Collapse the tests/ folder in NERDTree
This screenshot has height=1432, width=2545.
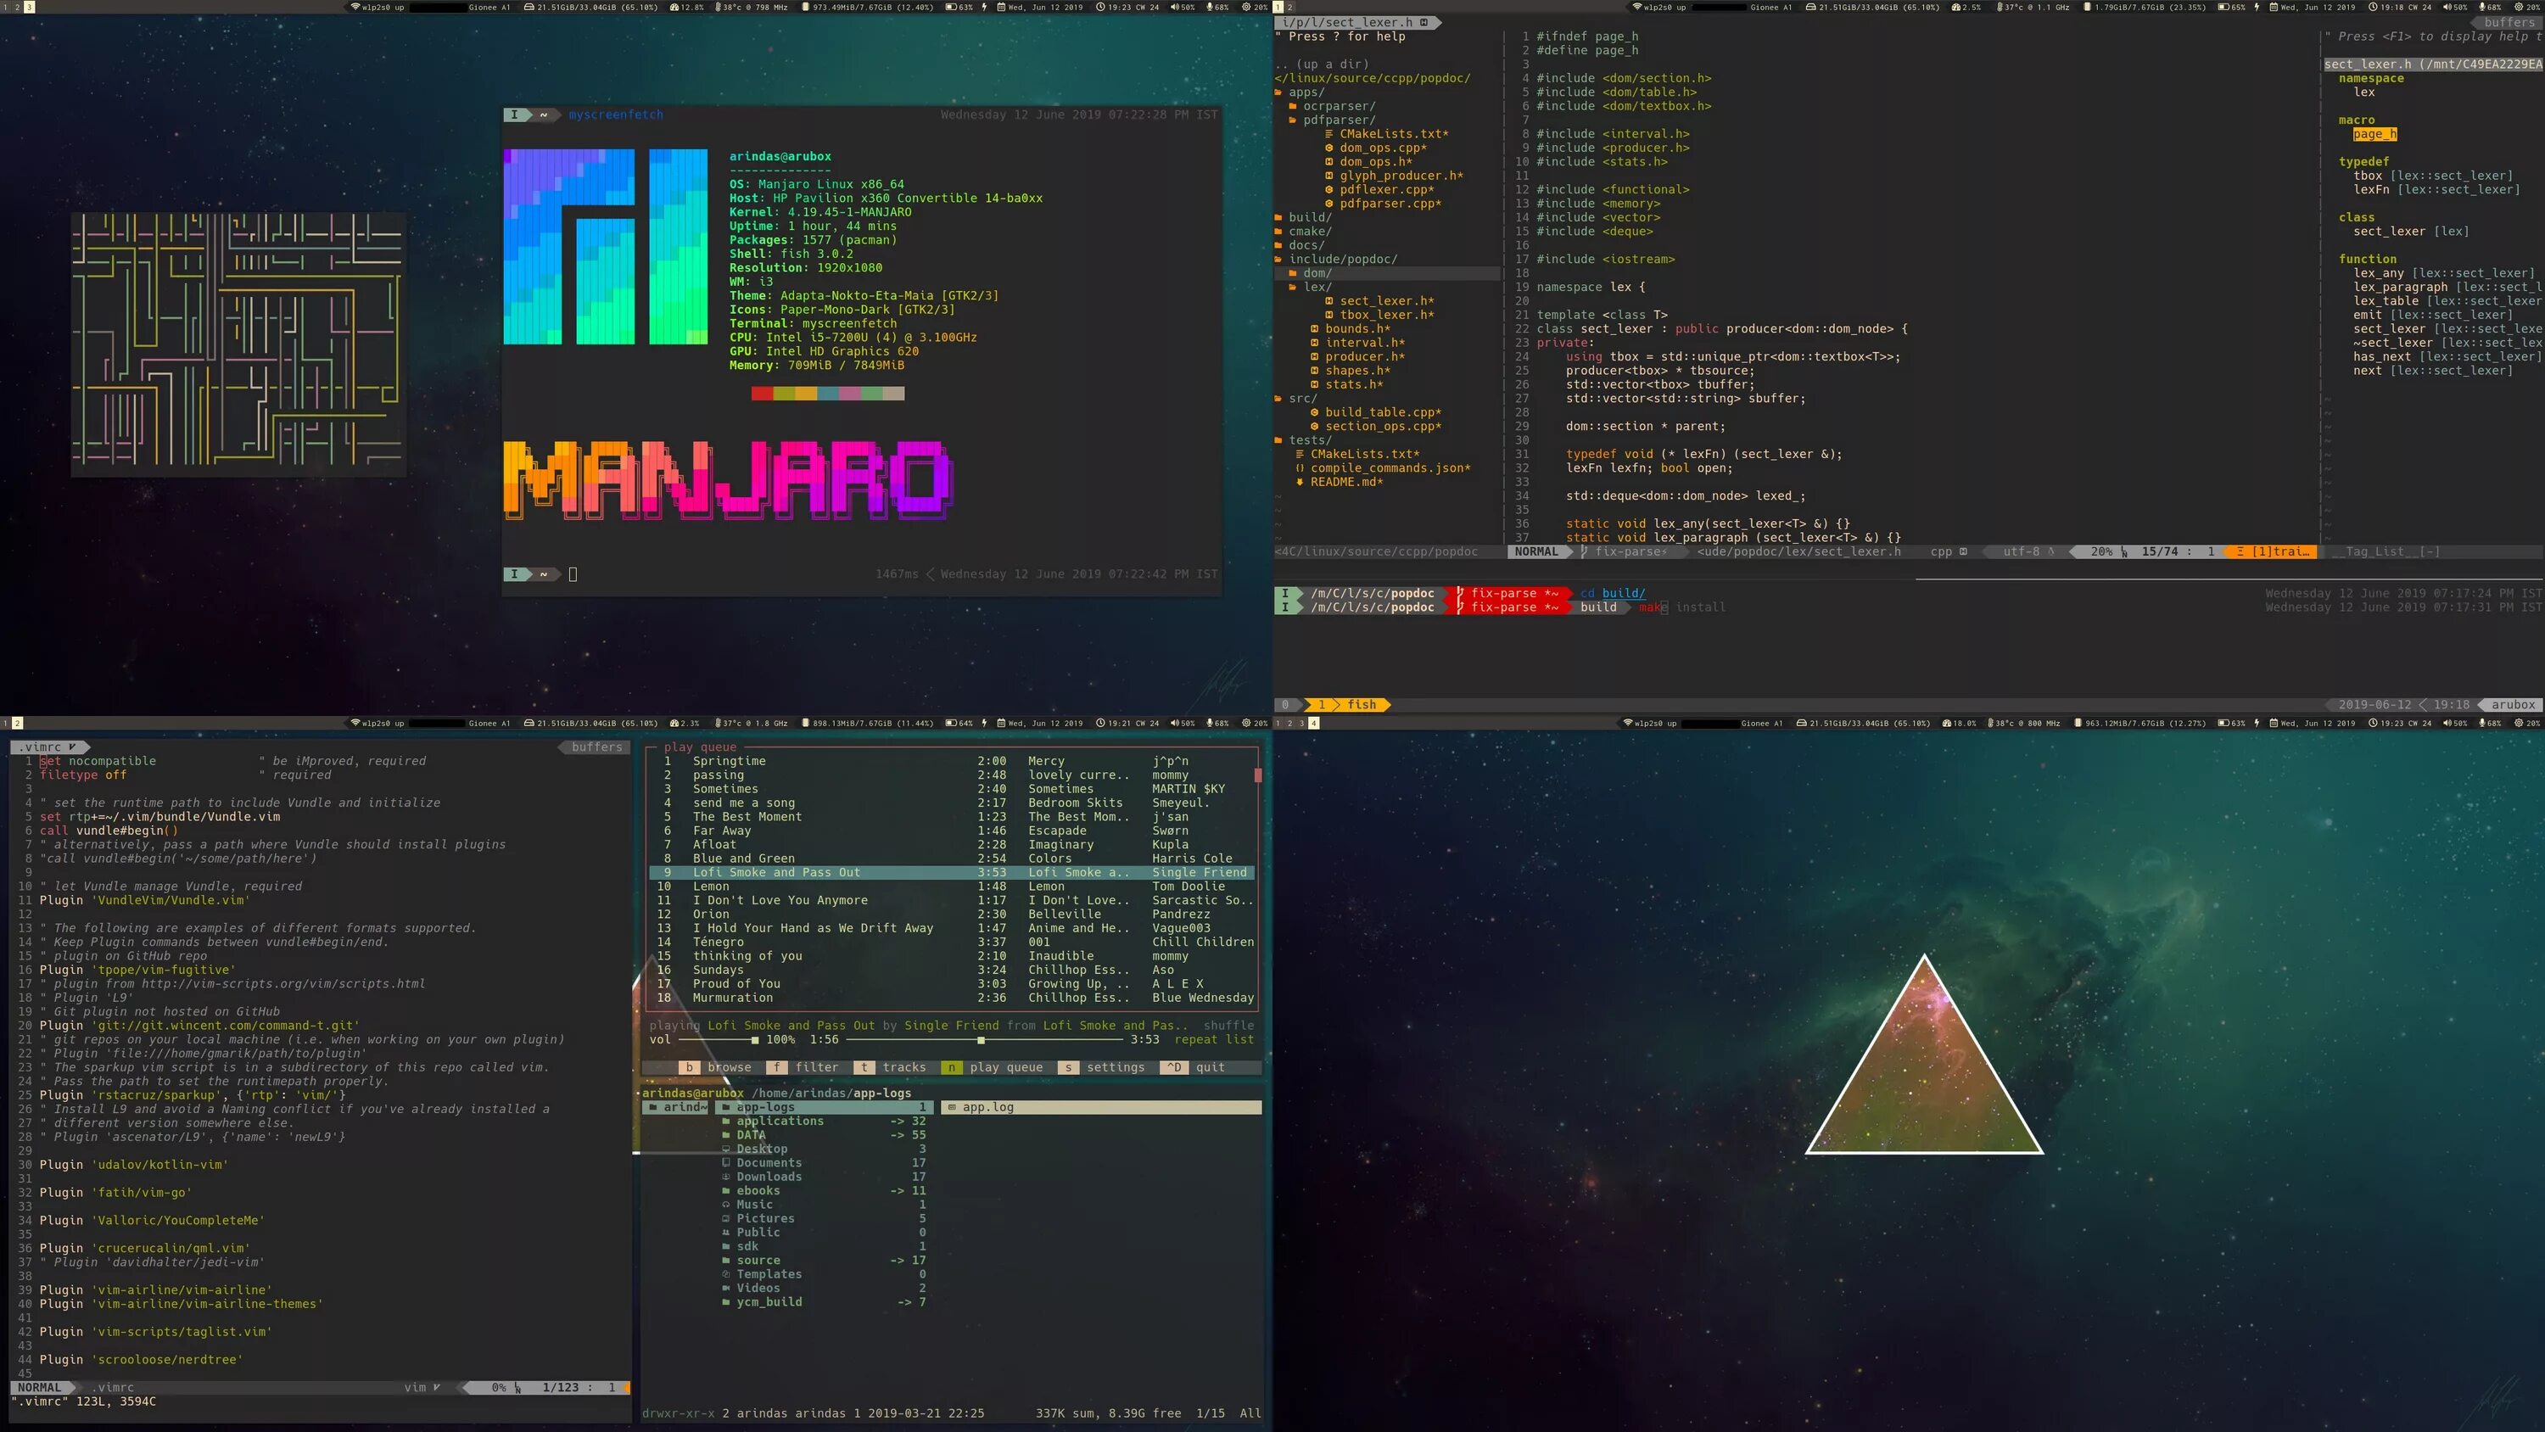point(1278,439)
